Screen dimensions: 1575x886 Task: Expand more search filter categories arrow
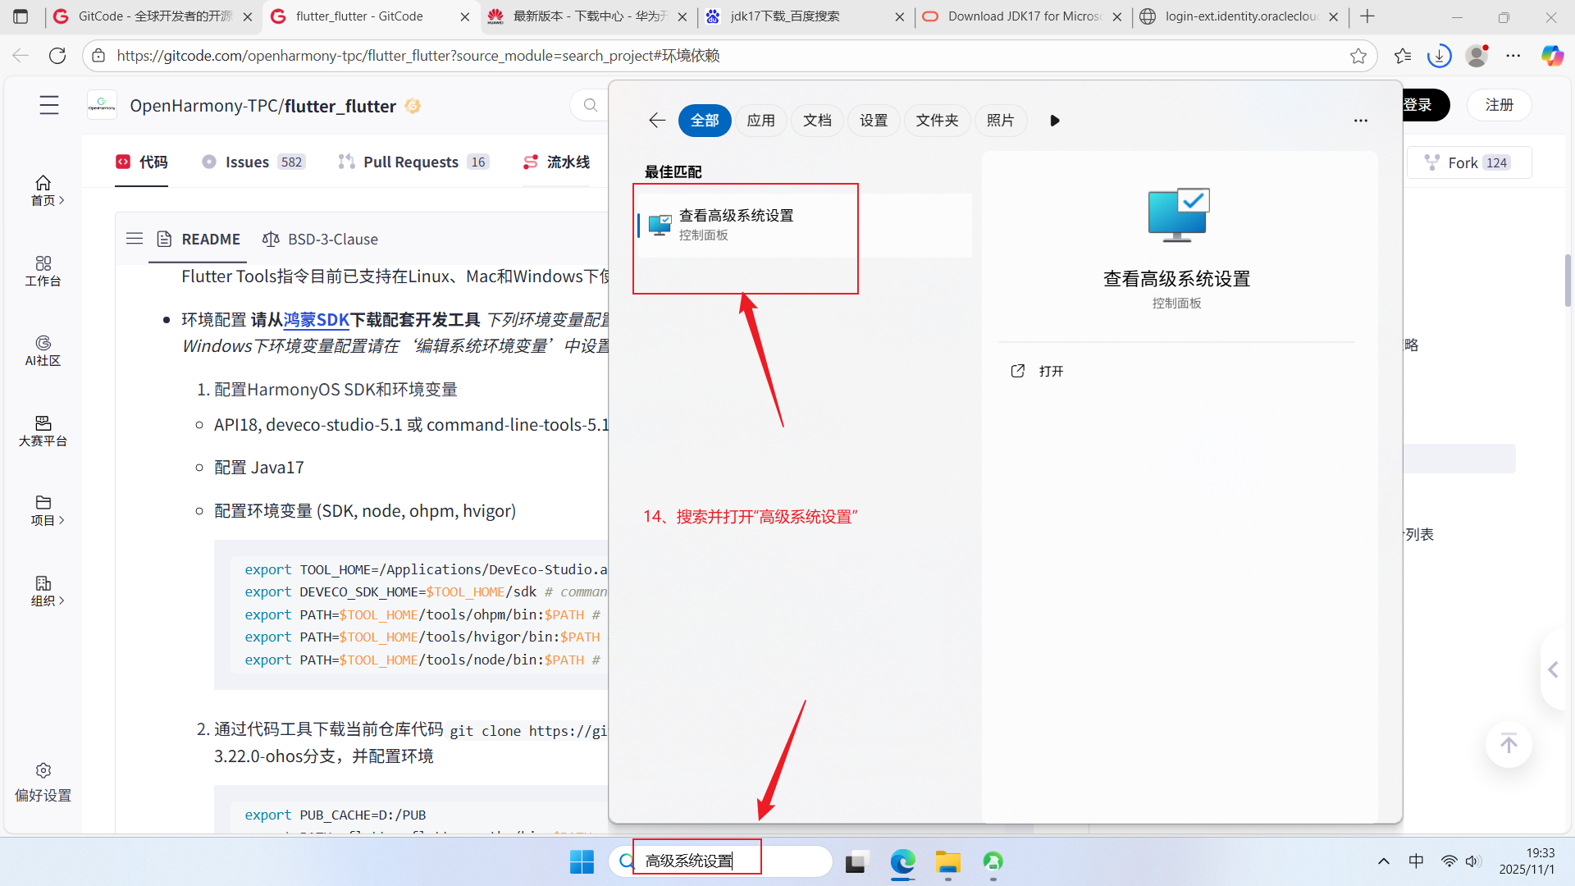tap(1055, 121)
